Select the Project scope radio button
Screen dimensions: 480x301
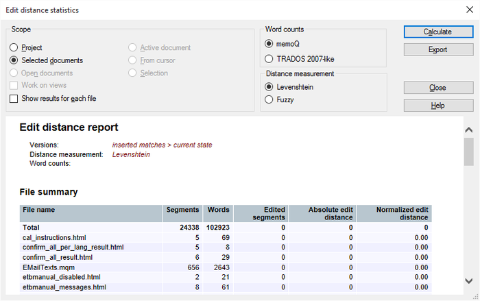(x=14, y=48)
